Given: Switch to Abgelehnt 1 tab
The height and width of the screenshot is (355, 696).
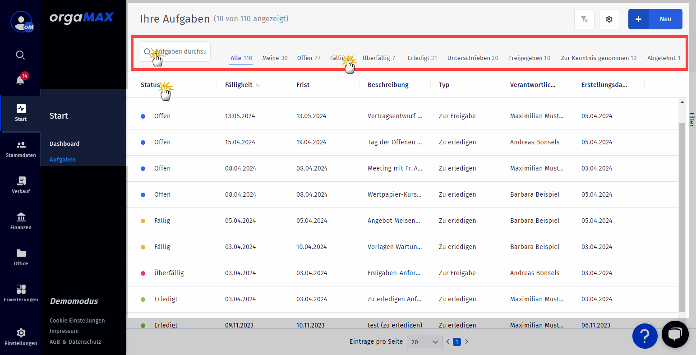Looking at the screenshot, I should pos(664,58).
